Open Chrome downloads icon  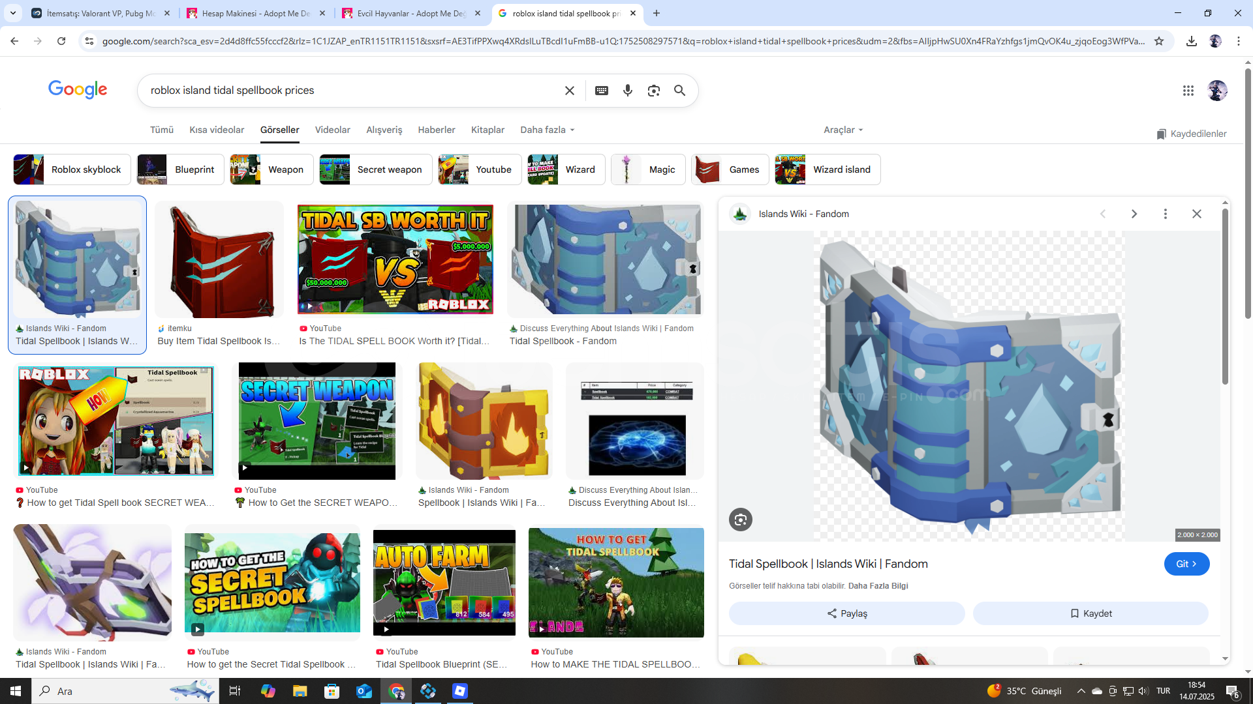(1192, 41)
